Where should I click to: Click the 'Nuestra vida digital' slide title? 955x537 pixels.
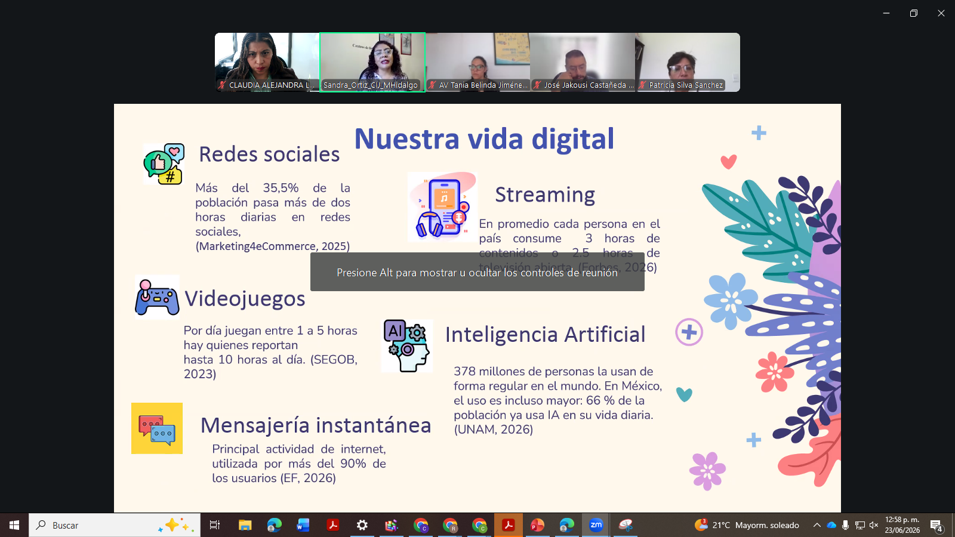coord(484,138)
